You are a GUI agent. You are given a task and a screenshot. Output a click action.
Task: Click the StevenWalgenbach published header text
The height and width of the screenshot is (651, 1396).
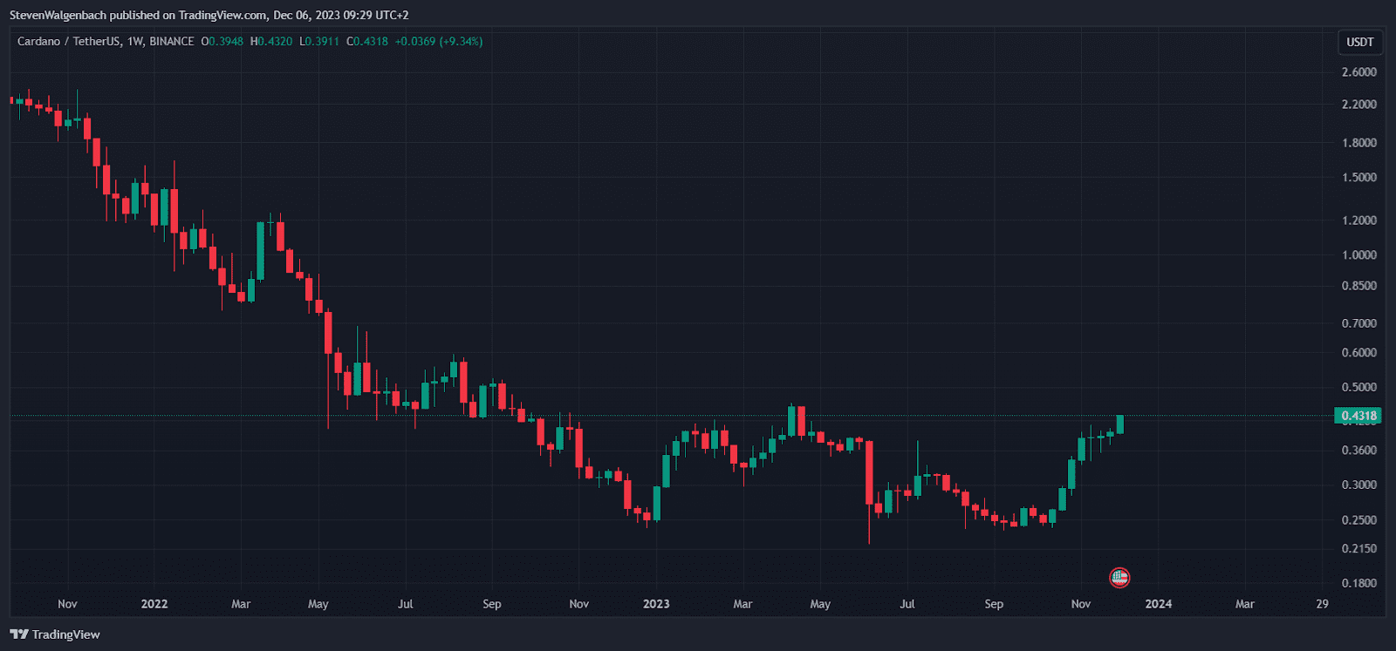click(209, 15)
